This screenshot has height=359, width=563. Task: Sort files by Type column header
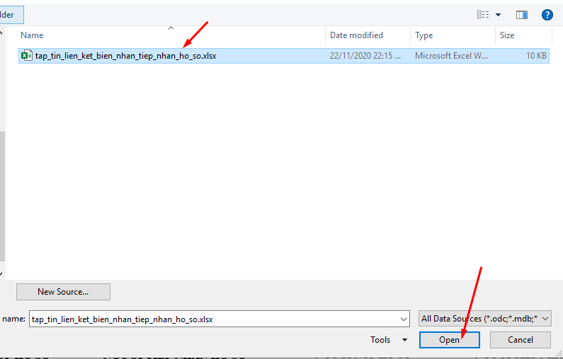coord(424,35)
